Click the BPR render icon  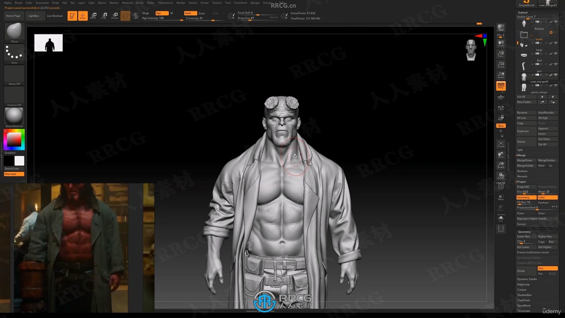[501, 28]
